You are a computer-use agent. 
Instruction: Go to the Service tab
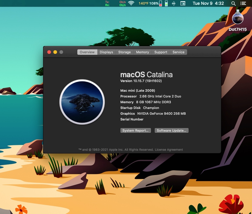(x=178, y=52)
